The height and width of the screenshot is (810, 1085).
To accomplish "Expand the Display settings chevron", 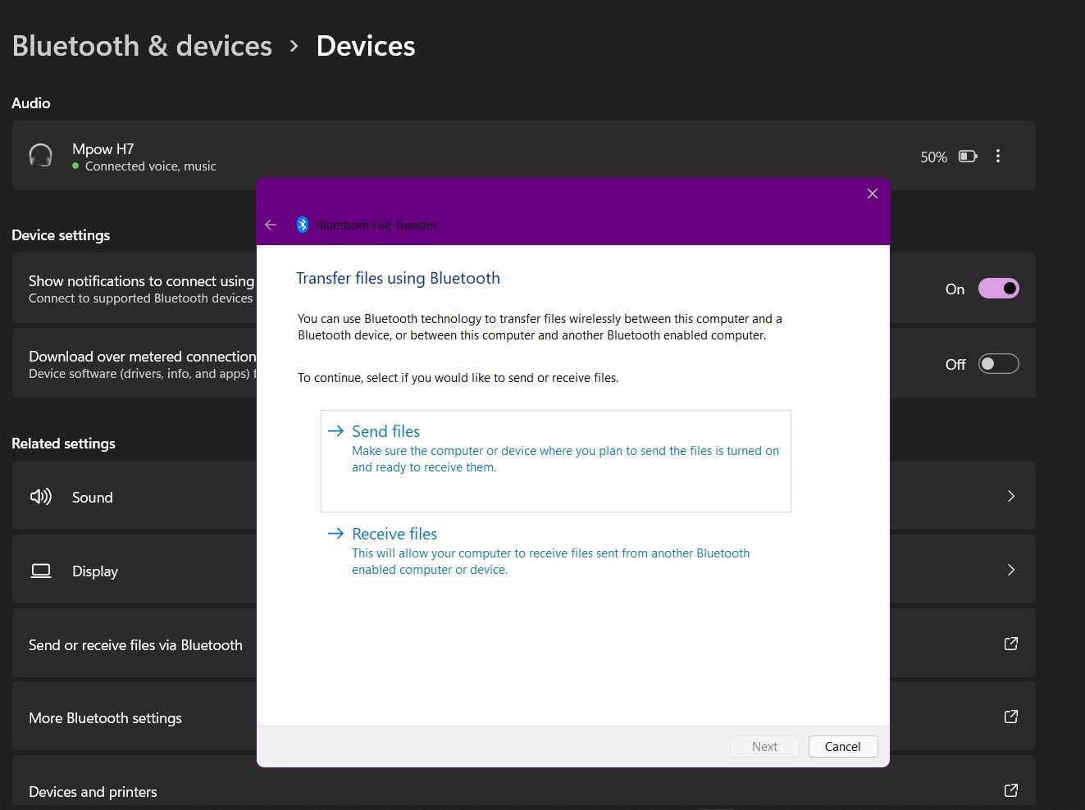I will tap(1010, 570).
